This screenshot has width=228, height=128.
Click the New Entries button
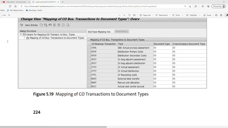point(31,25)
